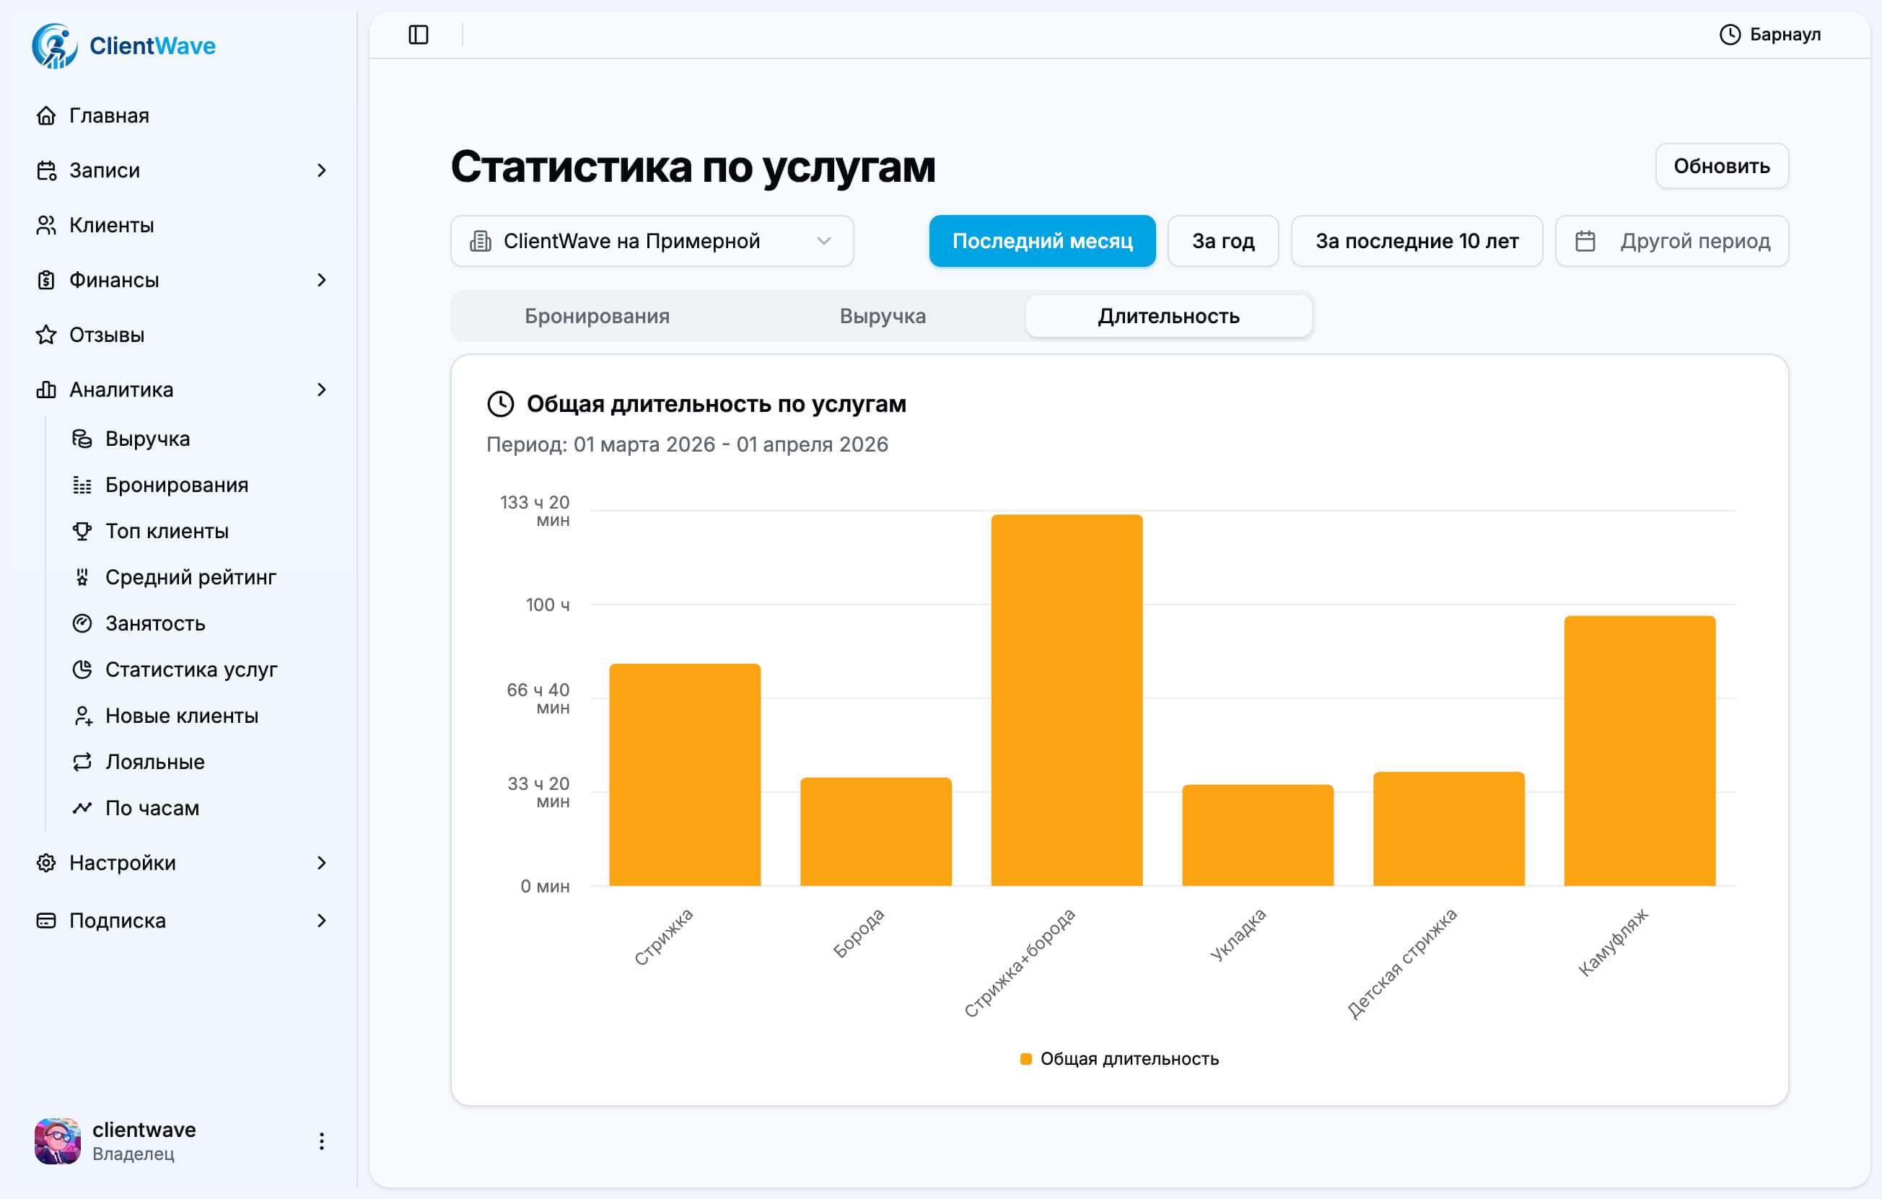Open Статистика услуг via its pie chart icon
The image size is (1882, 1199).
[x=82, y=669]
